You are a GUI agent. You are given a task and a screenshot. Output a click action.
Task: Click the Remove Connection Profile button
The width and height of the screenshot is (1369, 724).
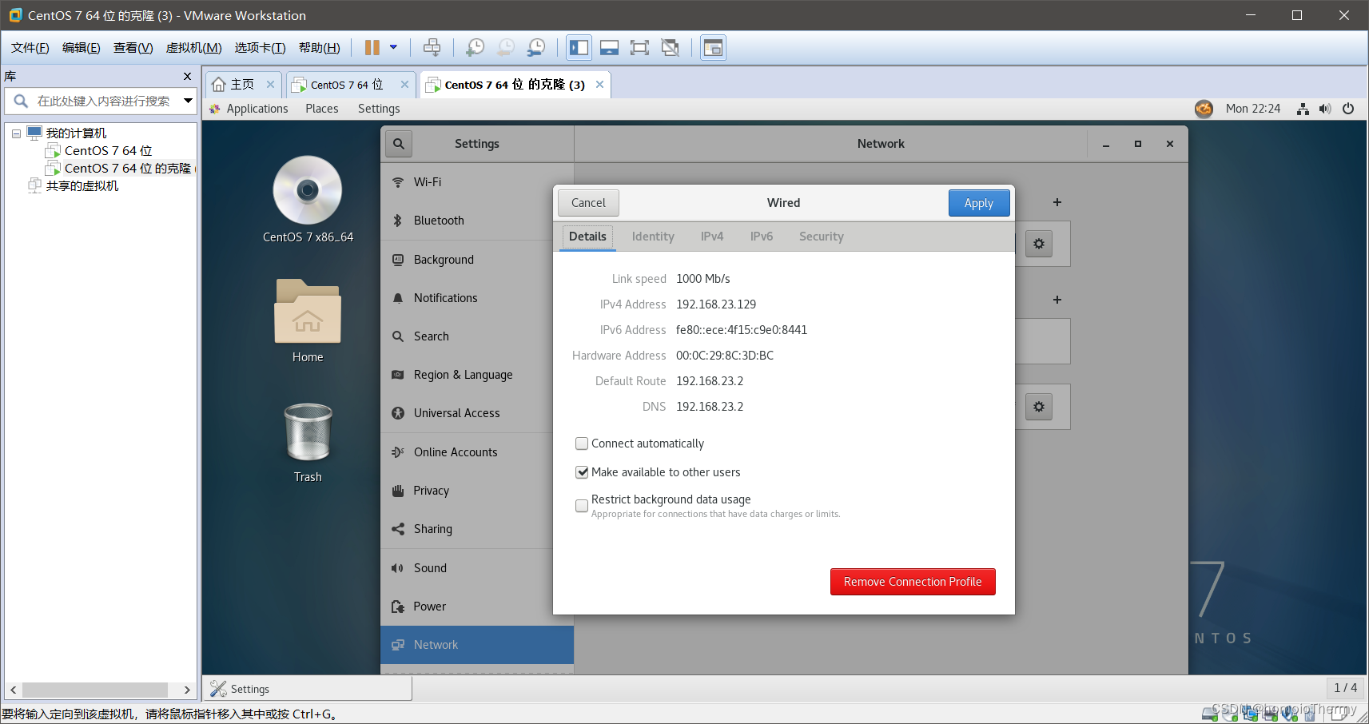913,582
